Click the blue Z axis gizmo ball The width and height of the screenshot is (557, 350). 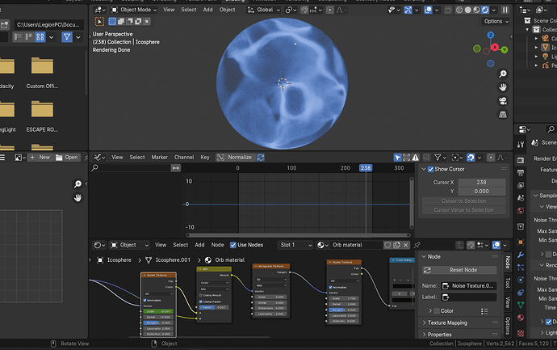click(491, 35)
